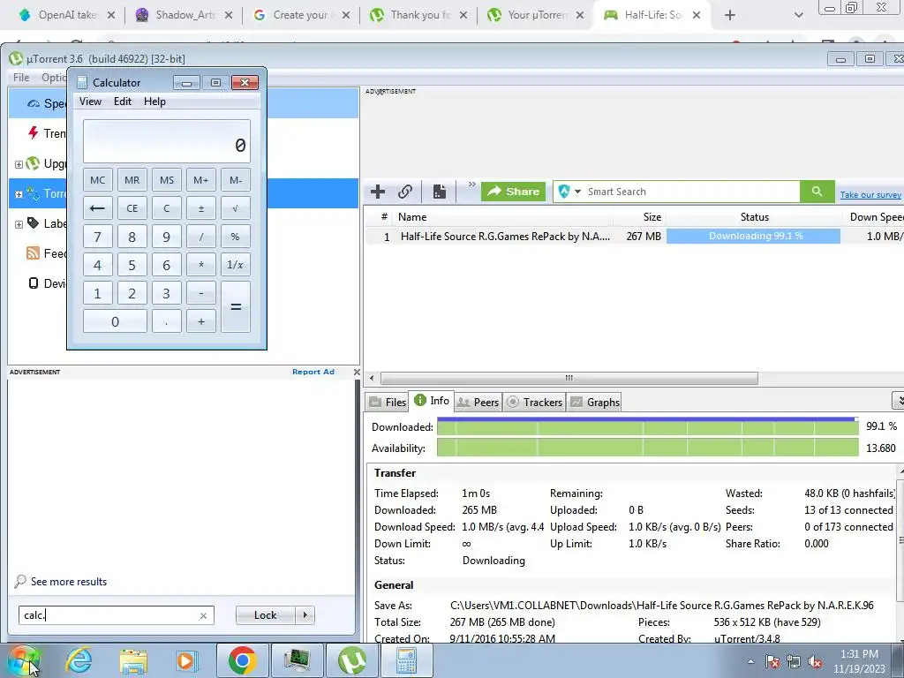This screenshot has height=678, width=904.
Task: Switch to the Trackers tab
Action: point(534,403)
